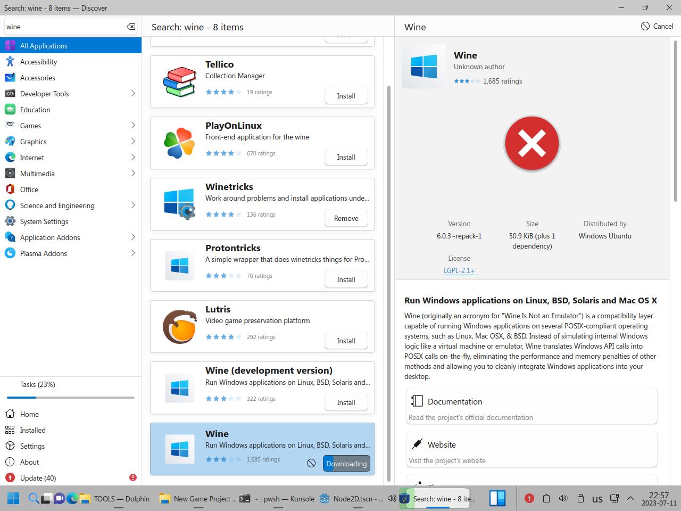Viewport: 681px width, 511px height.
Task: Switch keyboard layout via the us indicator
Action: [597, 499]
